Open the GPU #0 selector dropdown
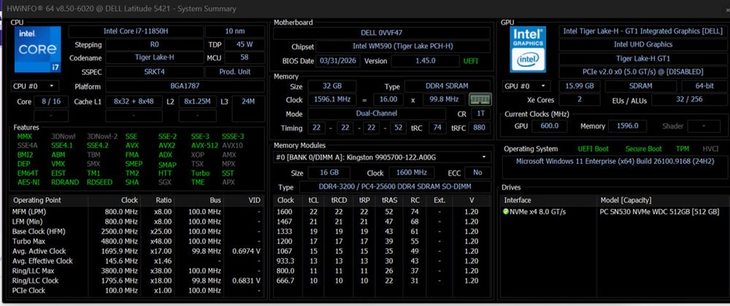730x306 pixels. [x=526, y=86]
